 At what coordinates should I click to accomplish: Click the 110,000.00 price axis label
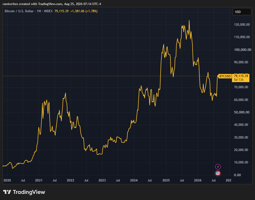(x=242, y=37)
